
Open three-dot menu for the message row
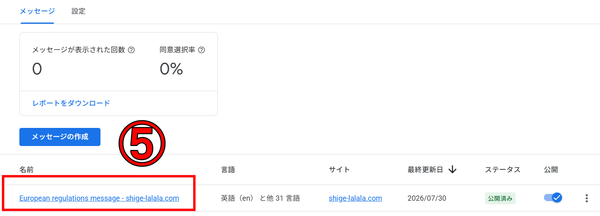coord(587,198)
